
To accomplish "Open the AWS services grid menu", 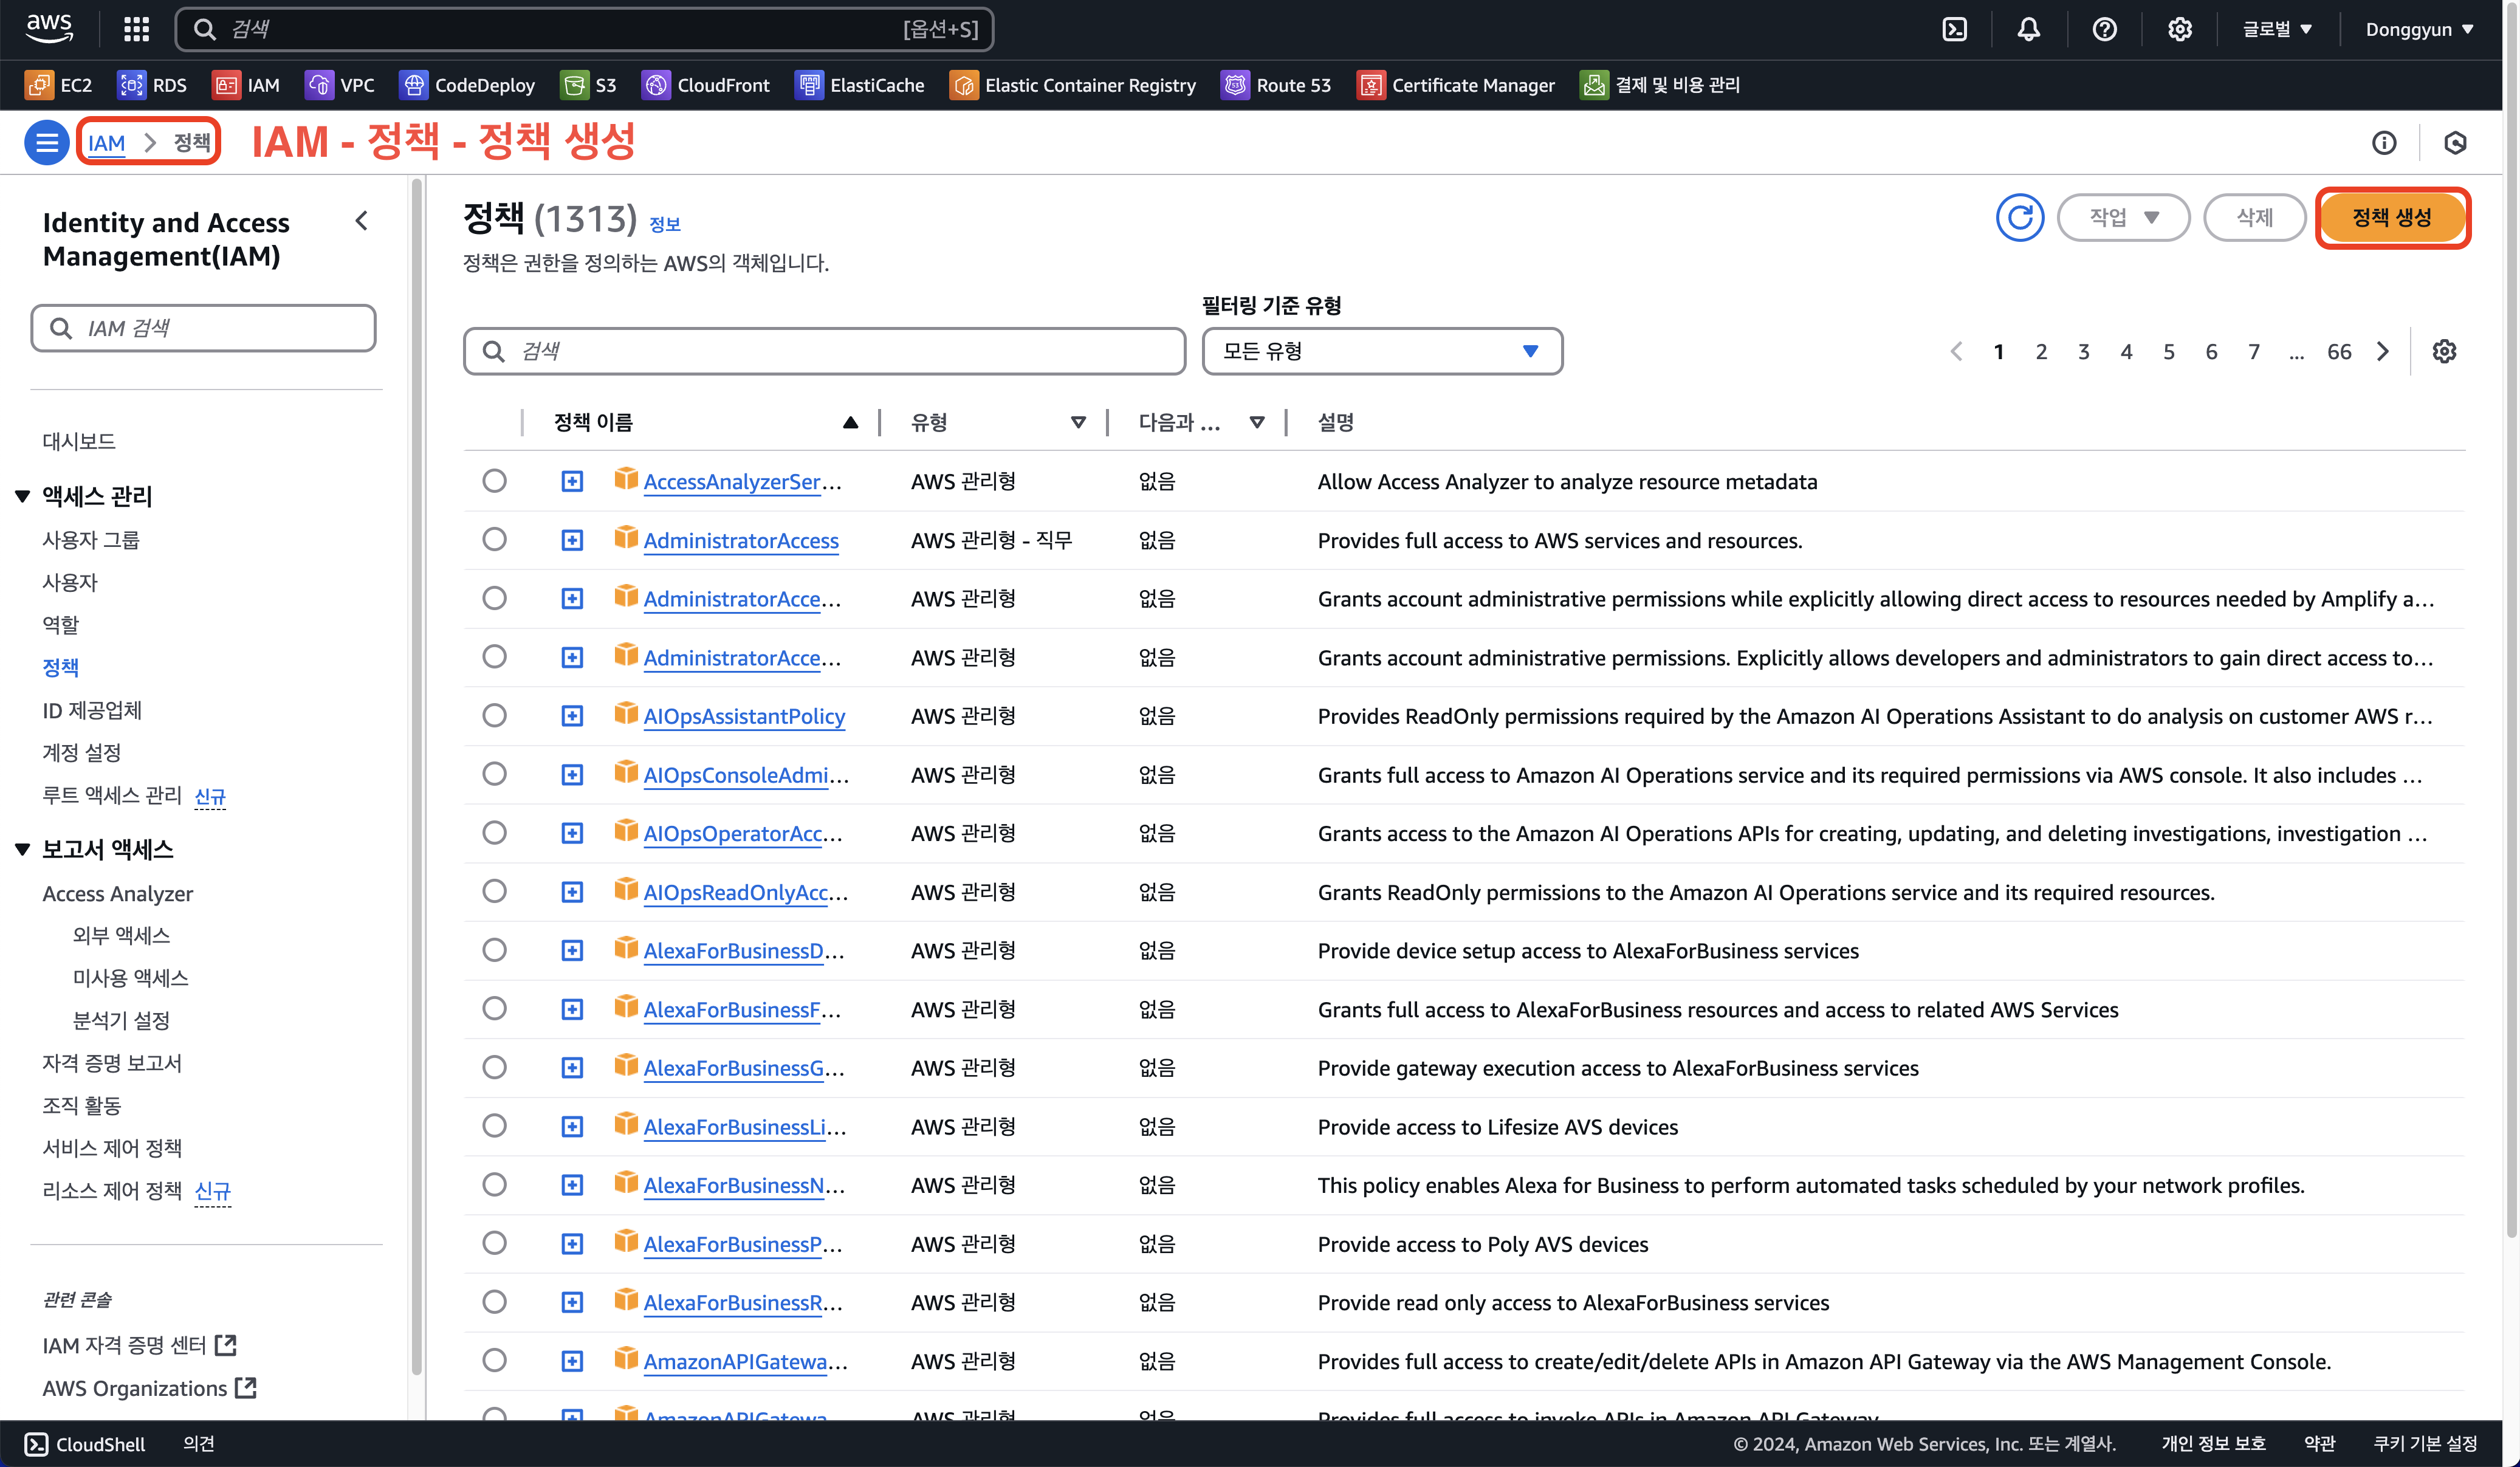I will [136, 29].
